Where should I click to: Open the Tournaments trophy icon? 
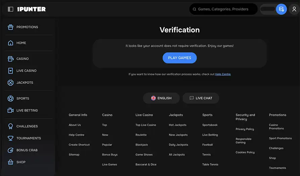point(10,138)
